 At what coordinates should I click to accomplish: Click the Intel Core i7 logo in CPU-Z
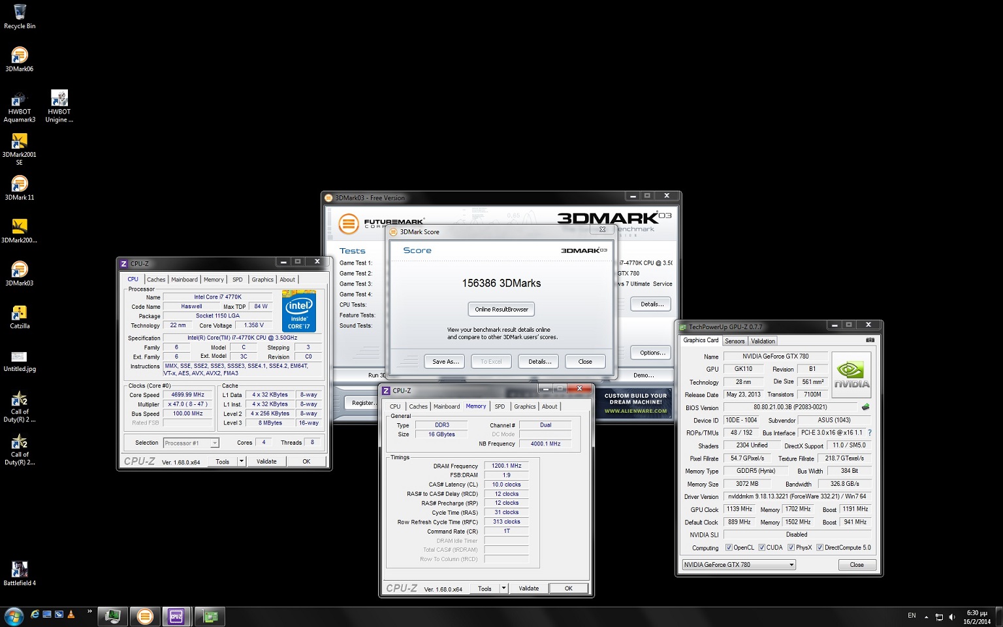point(299,311)
